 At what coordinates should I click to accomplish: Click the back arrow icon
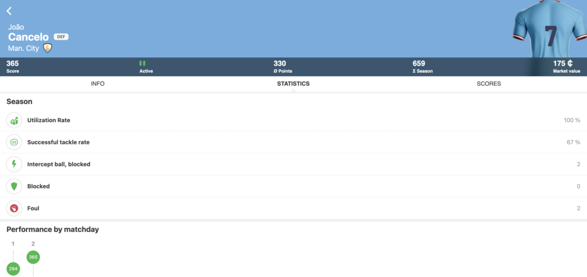pos(9,11)
